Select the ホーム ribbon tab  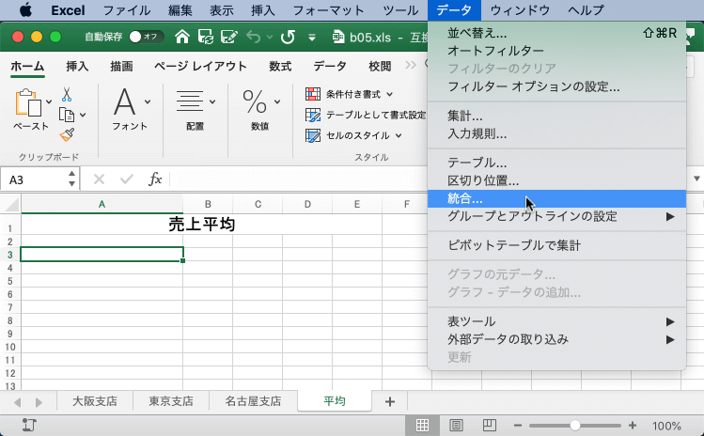[x=27, y=67]
